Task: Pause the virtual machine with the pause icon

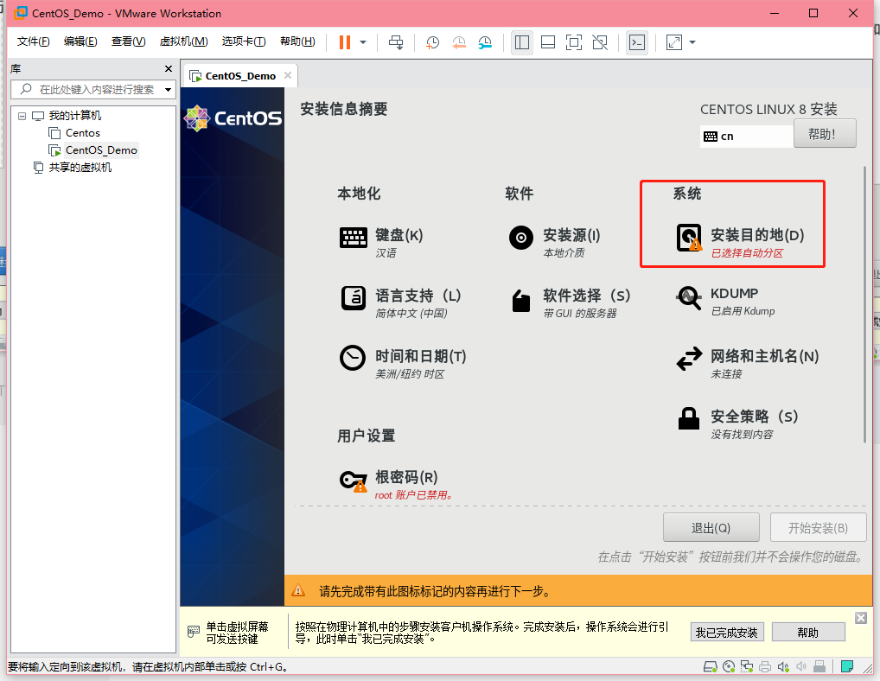Action: click(x=345, y=42)
